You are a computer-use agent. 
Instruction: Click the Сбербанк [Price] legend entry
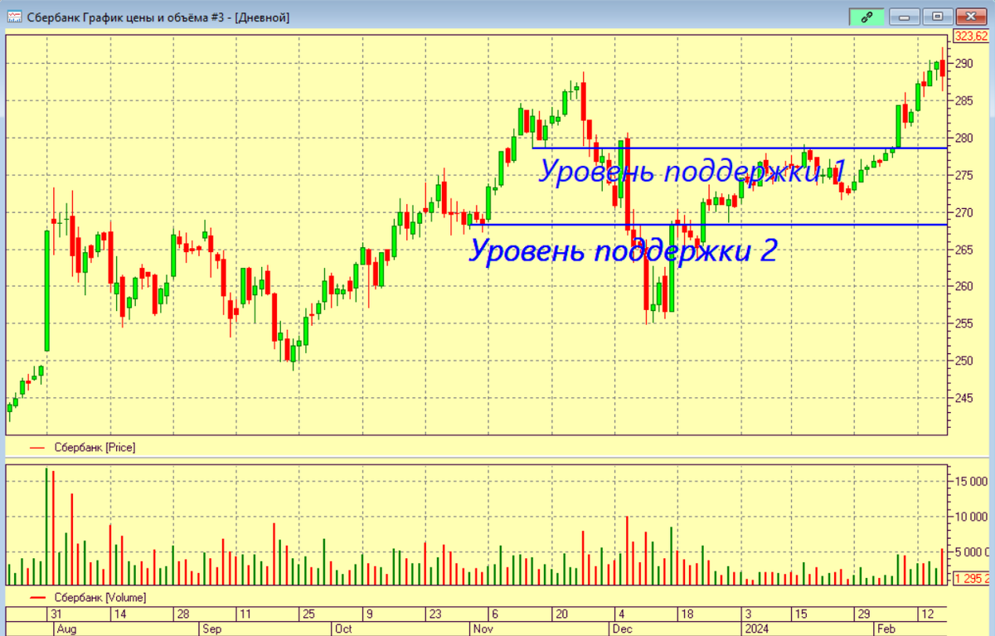coord(82,447)
